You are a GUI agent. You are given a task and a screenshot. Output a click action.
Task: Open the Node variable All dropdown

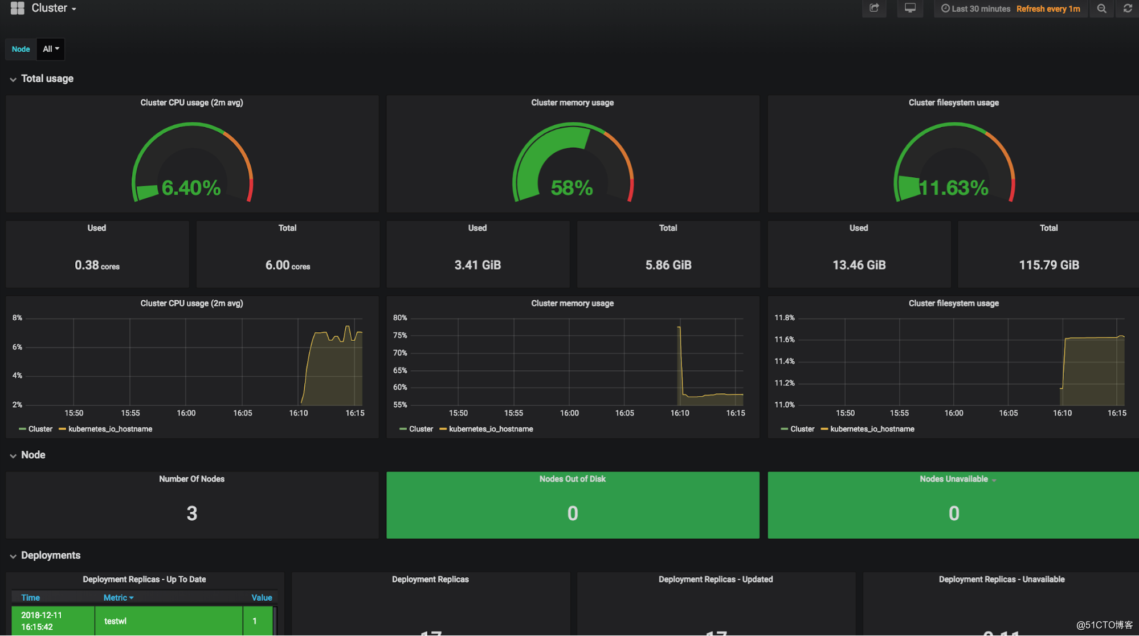51,49
